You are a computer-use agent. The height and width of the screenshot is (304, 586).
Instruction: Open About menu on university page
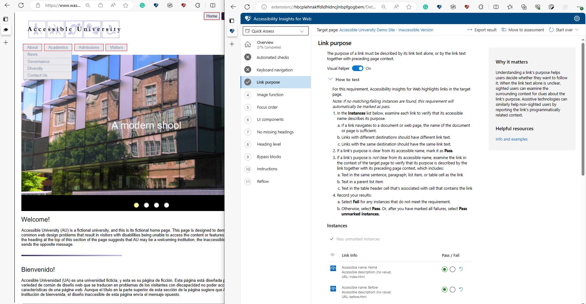[32, 47]
